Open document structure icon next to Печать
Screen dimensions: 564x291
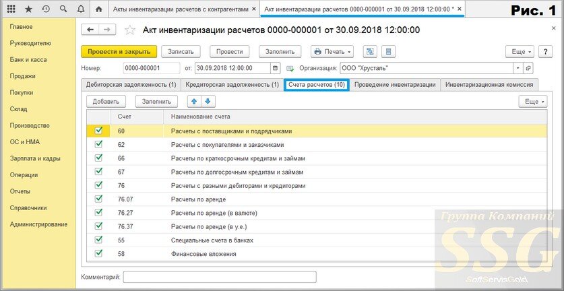pos(370,51)
